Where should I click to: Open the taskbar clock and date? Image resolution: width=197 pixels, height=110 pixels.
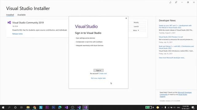(x=185, y=107)
